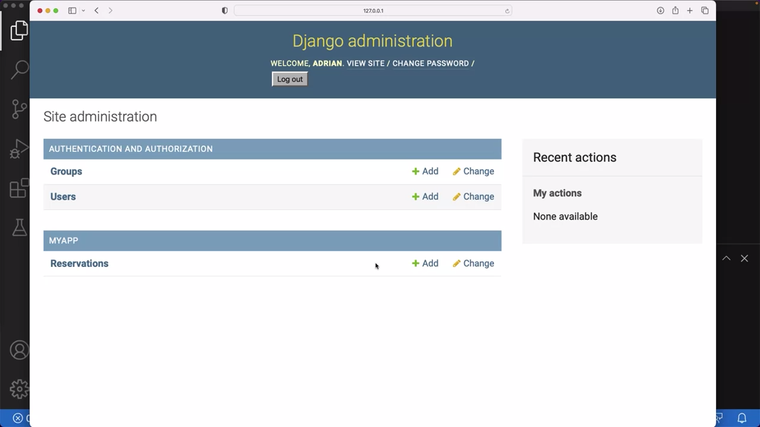Click the Log out button
The image size is (760, 427).
(289, 79)
